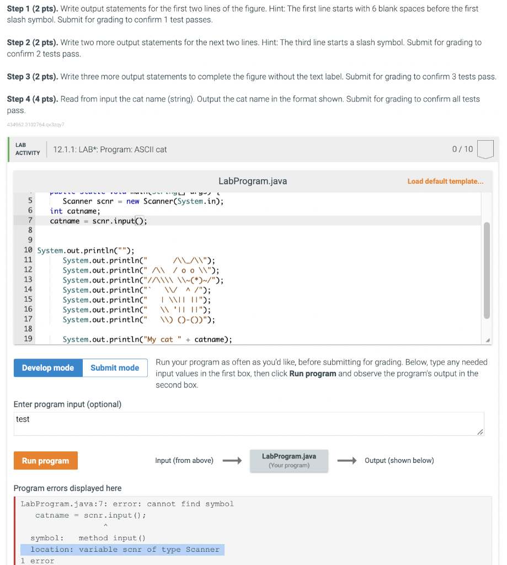
Task: Click line 19 println My cat statement
Action: (147, 339)
